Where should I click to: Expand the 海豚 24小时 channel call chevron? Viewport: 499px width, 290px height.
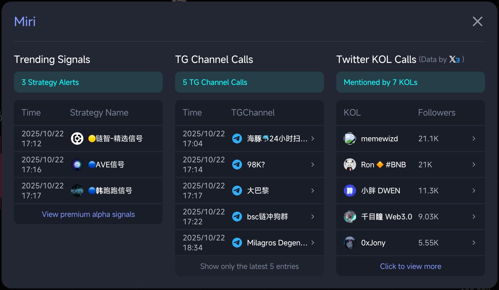(x=313, y=138)
